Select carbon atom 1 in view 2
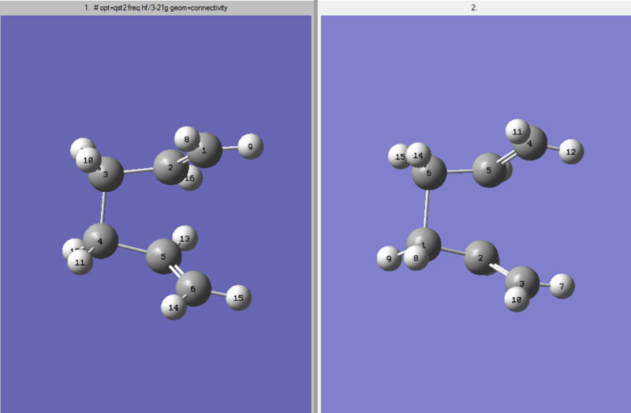The height and width of the screenshot is (413, 631). click(x=424, y=245)
